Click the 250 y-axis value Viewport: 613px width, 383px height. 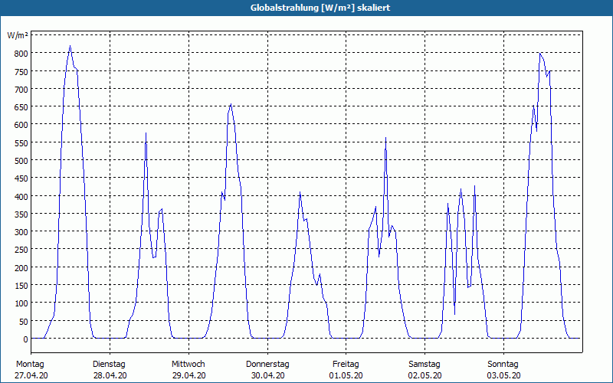(21, 250)
